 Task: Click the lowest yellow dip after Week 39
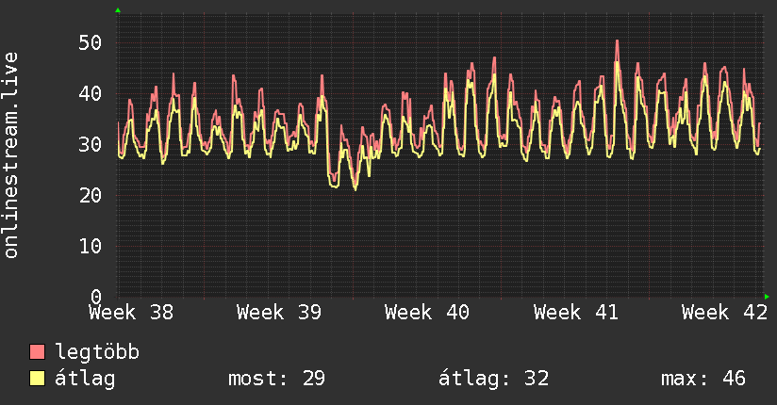click(x=355, y=189)
